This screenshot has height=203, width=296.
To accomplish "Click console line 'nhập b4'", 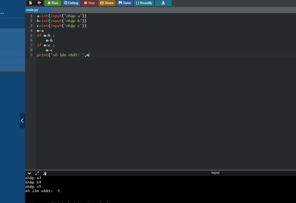I will (33, 182).
